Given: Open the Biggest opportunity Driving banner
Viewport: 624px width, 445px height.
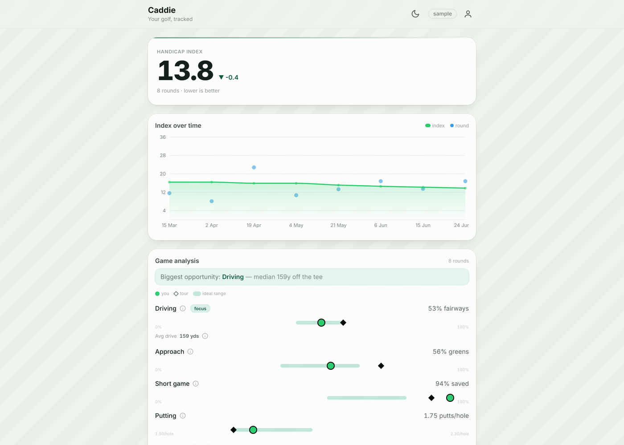Looking at the screenshot, I should point(312,277).
